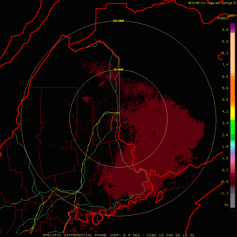Pick the cyan band of the color bar
The width and height of the screenshot is (237, 237).
[233, 145]
